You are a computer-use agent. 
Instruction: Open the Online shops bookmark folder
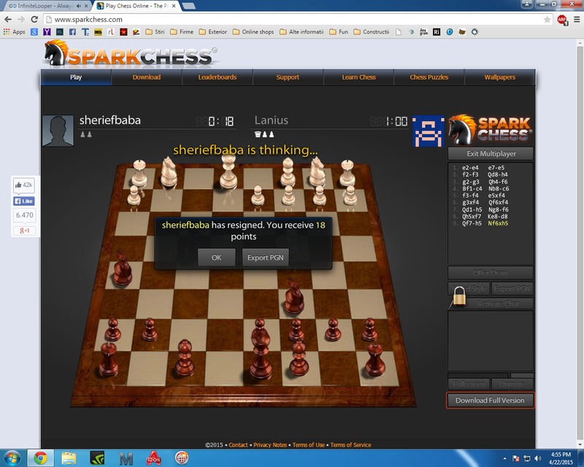[253, 32]
